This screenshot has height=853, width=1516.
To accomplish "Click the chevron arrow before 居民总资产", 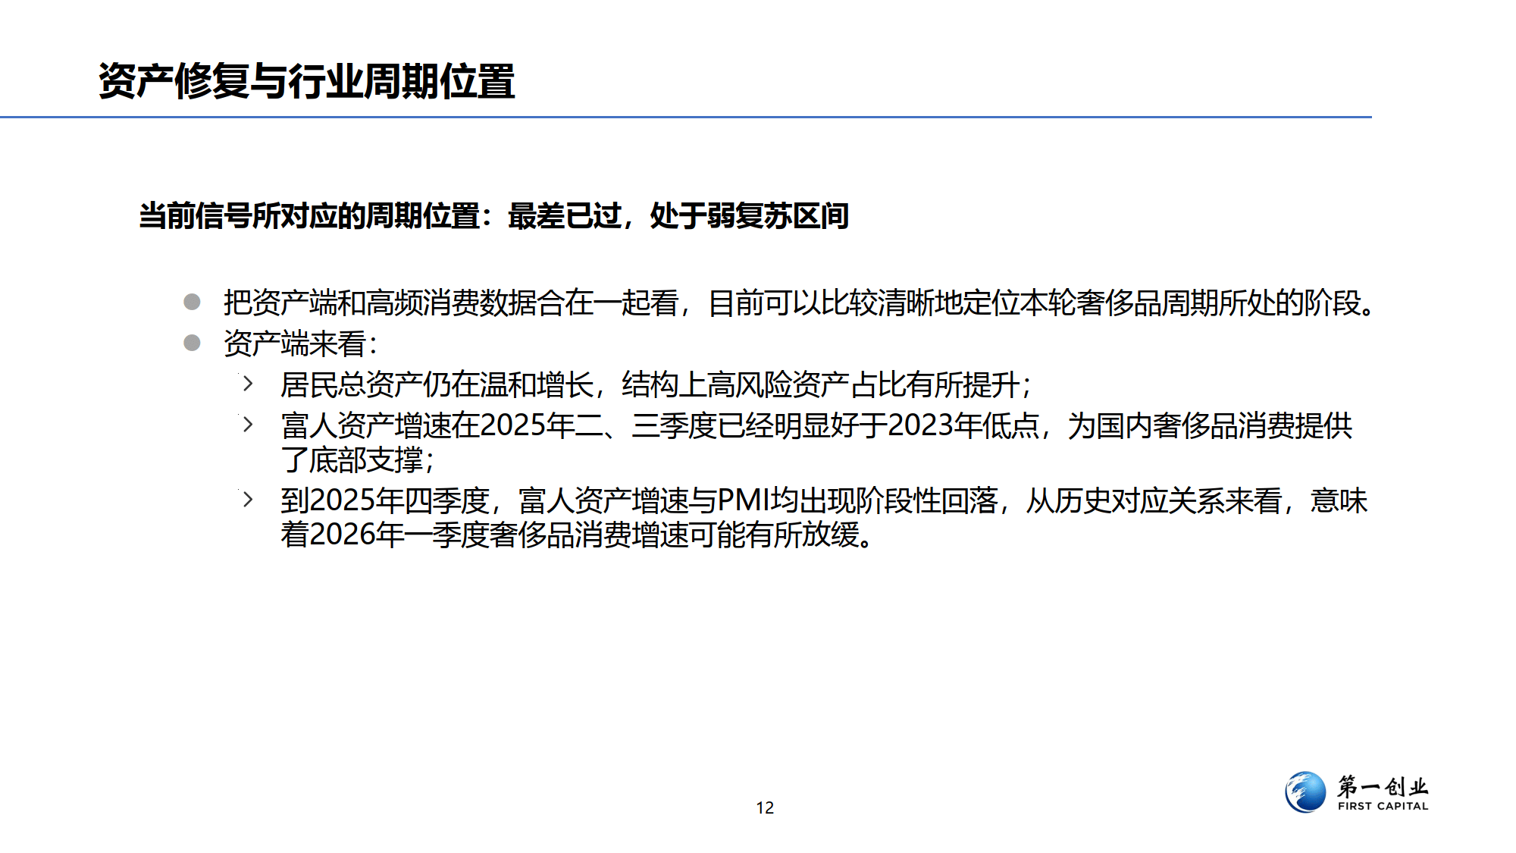I will (248, 384).
